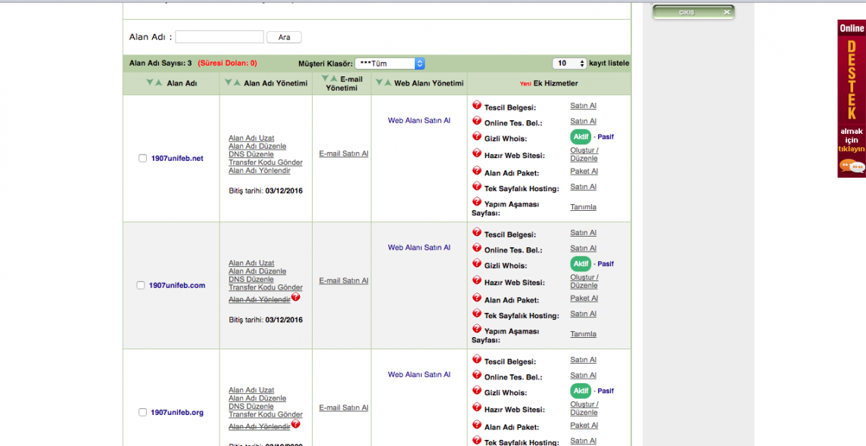Open the Müşteri Klasör dropdown
This screenshot has height=446, width=866.
pos(389,63)
